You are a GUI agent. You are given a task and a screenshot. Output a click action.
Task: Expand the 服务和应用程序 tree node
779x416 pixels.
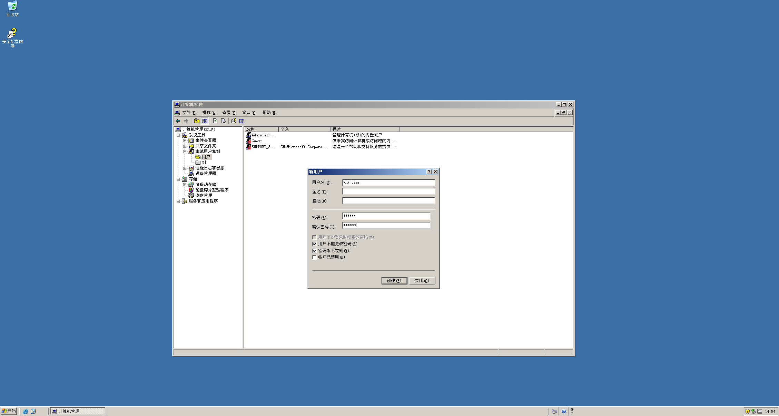(x=178, y=201)
